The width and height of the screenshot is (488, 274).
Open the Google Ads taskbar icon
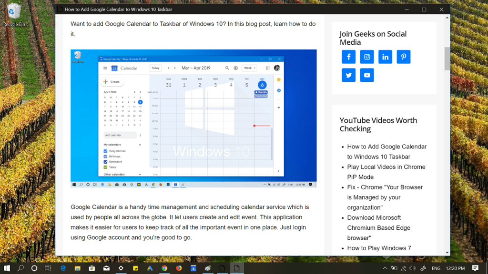pyautogui.click(x=150, y=268)
